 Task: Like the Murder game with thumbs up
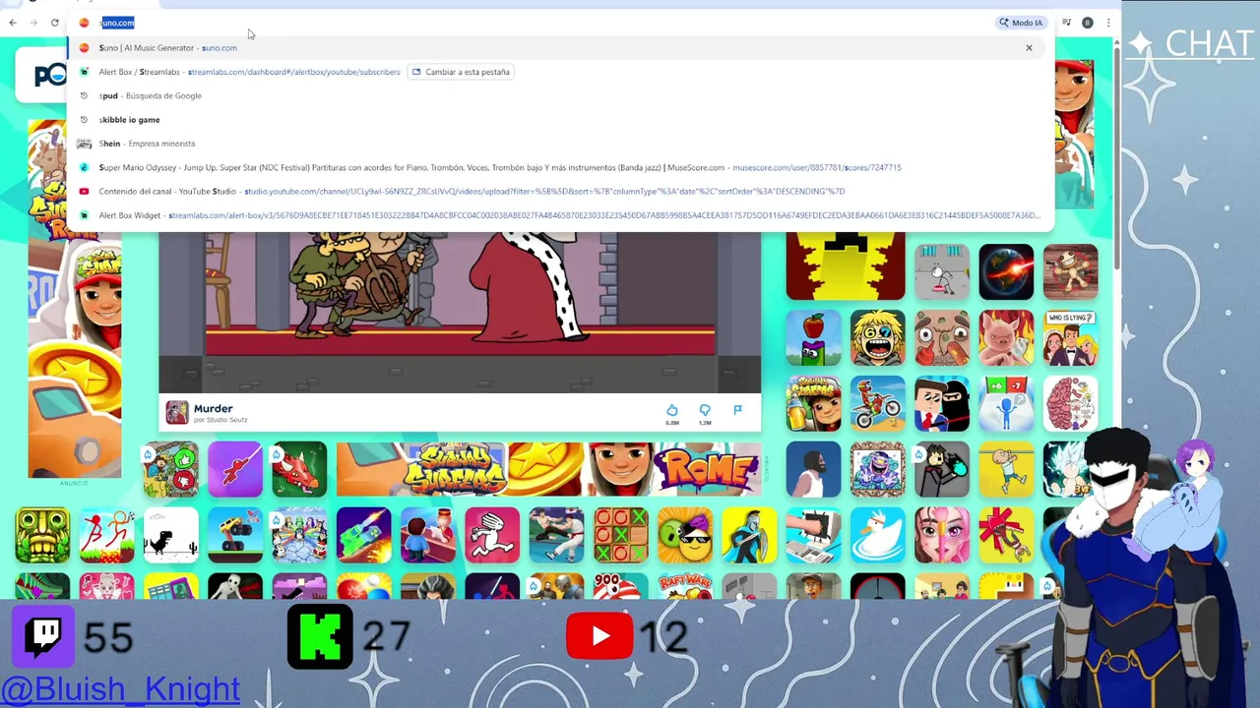coord(672,411)
